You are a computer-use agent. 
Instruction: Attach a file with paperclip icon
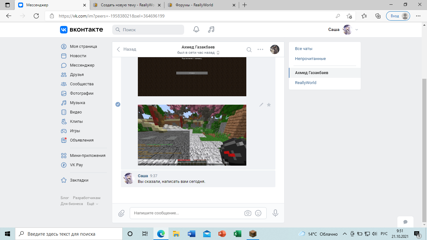click(121, 213)
